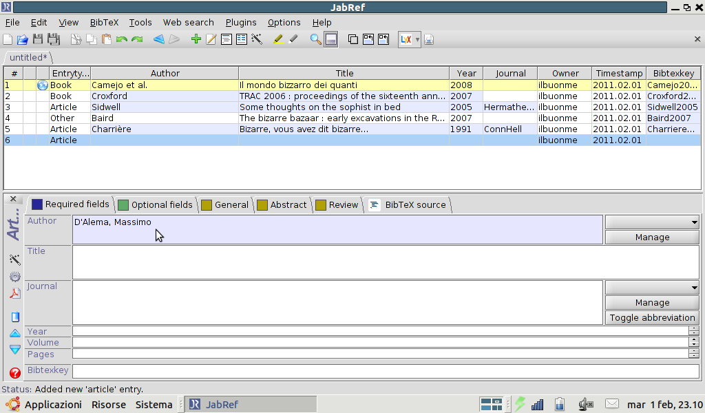Screen dimensions: 705x413
Task: Open the Options menu
Action: click(x=284, y=23)
